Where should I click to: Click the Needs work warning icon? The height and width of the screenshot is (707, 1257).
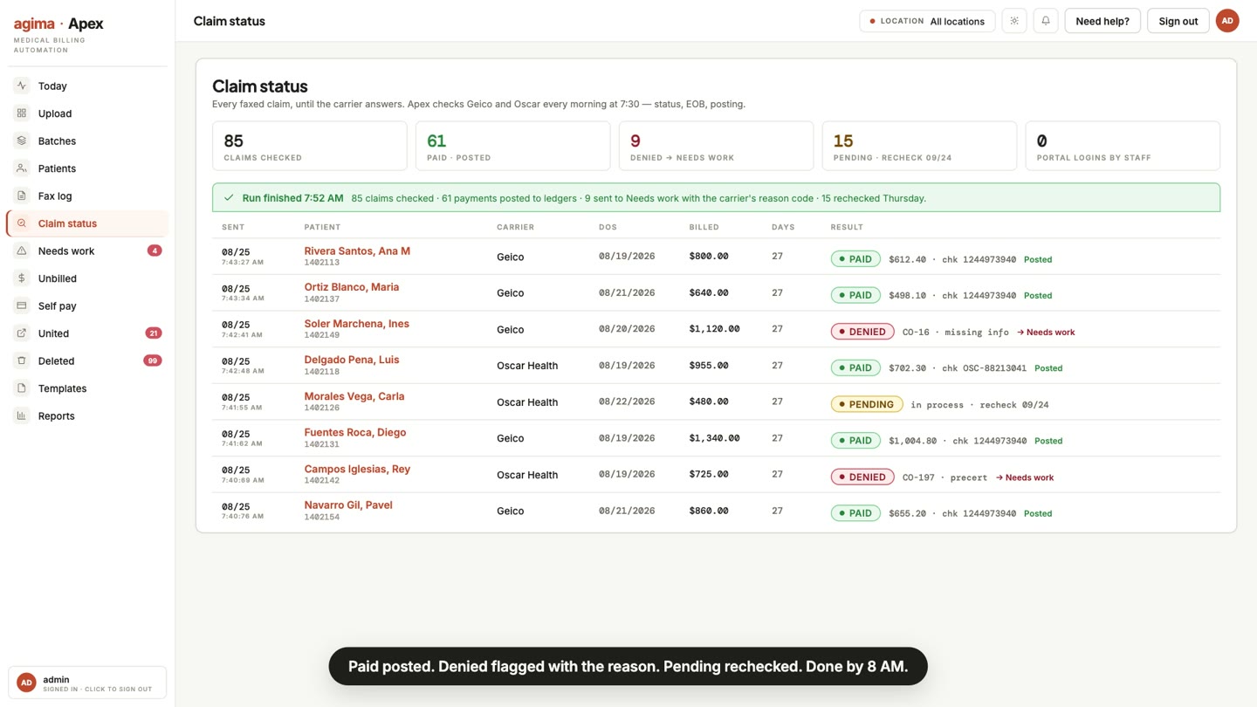pos(22,251)
